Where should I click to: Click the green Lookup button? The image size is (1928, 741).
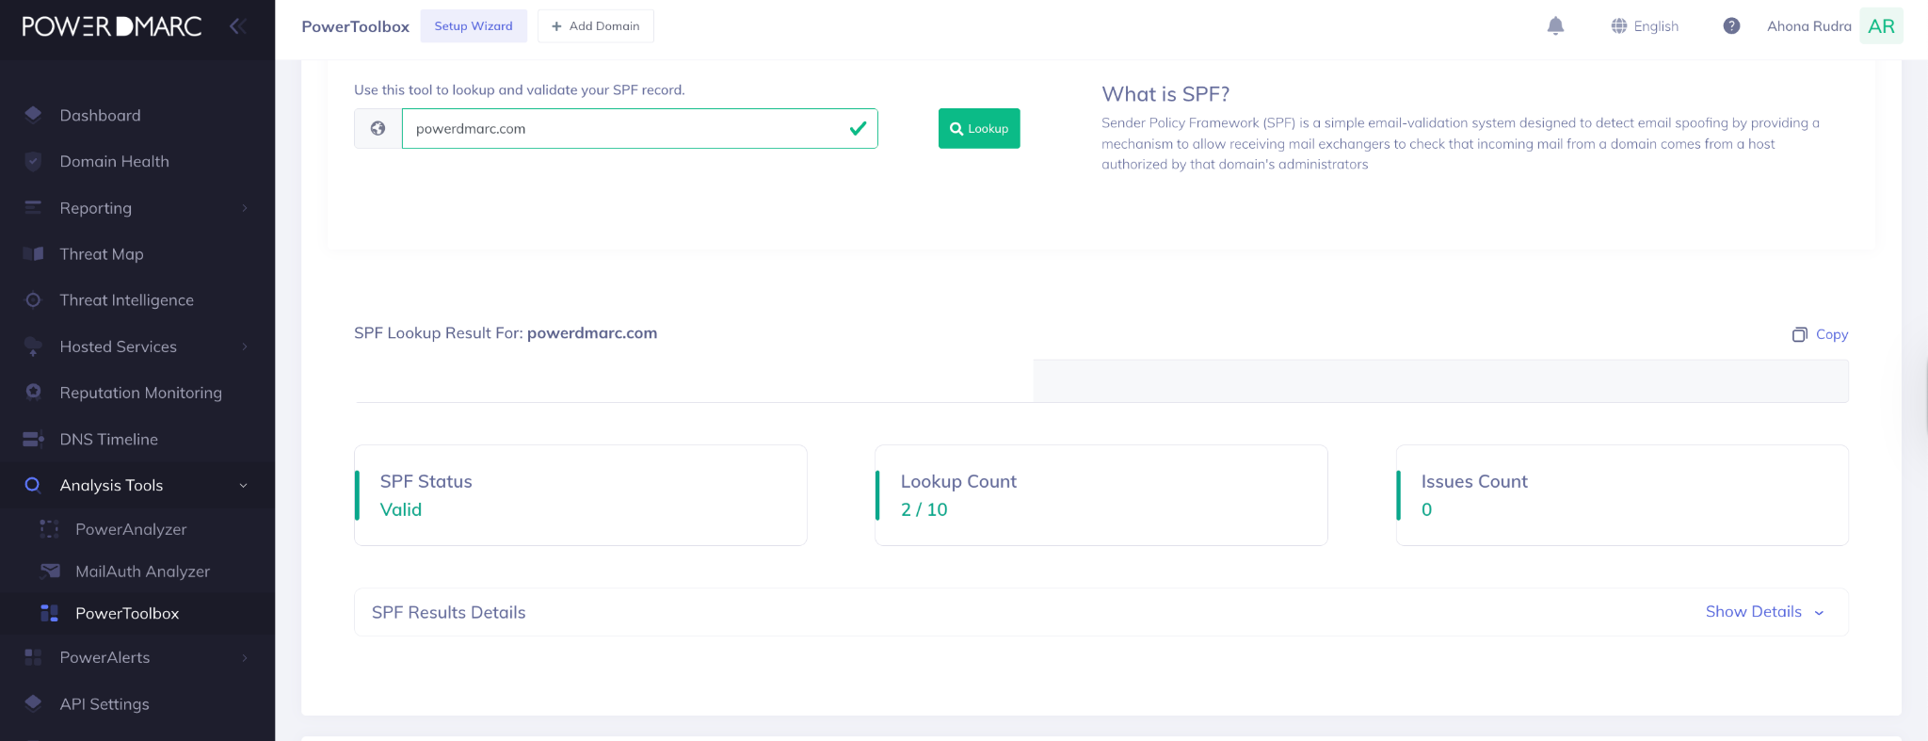[979, 128]
